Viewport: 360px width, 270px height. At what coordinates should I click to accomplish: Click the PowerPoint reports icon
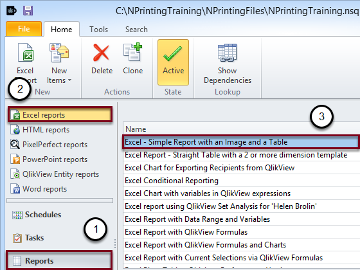(15, 159)
